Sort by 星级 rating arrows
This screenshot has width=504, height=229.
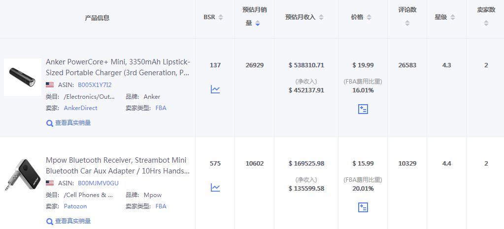click(453, 18)
